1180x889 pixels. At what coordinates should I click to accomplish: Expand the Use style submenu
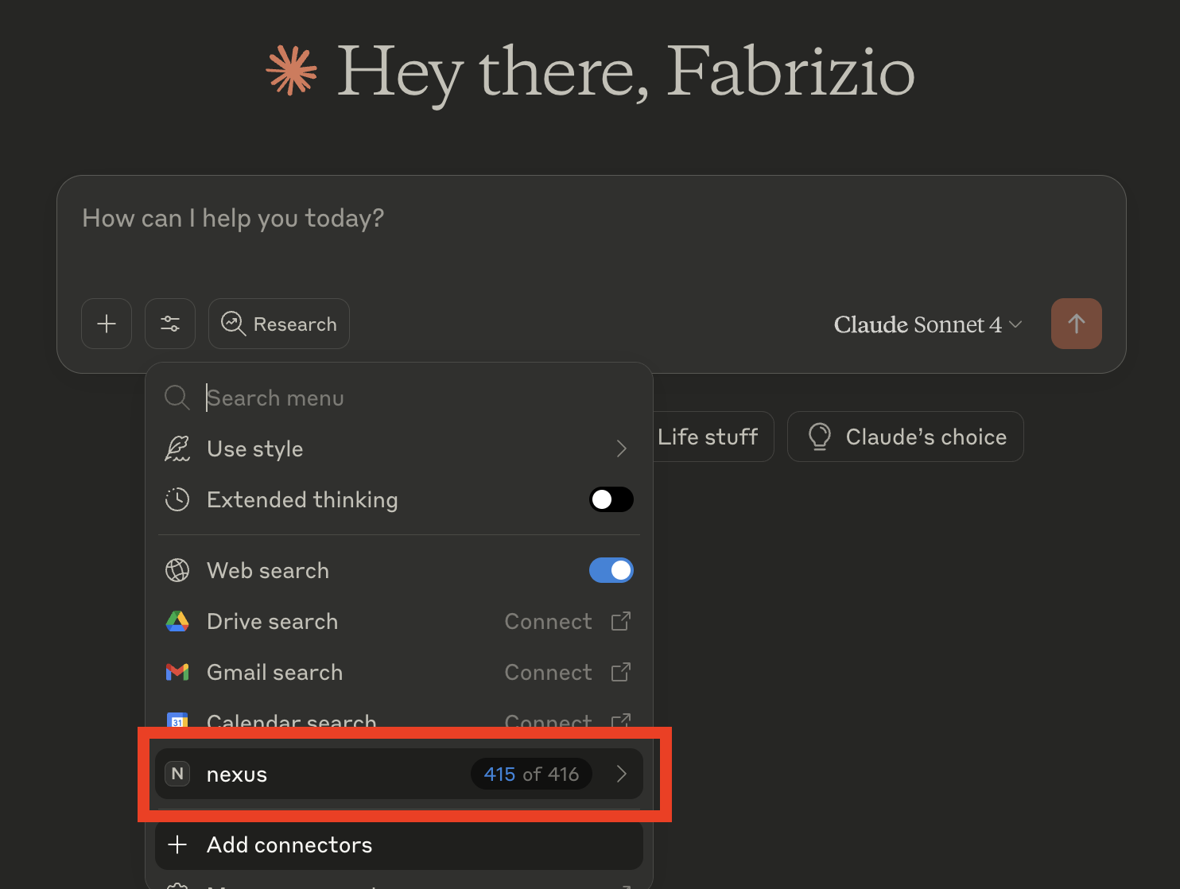pos(621,448)
